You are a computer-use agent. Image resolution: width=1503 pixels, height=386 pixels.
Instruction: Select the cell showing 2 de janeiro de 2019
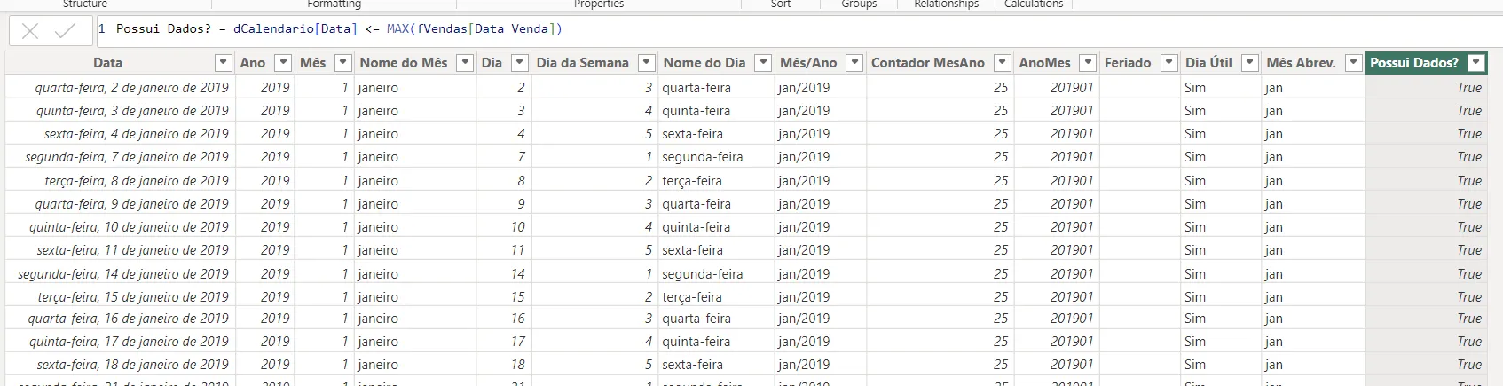(131, 88)
